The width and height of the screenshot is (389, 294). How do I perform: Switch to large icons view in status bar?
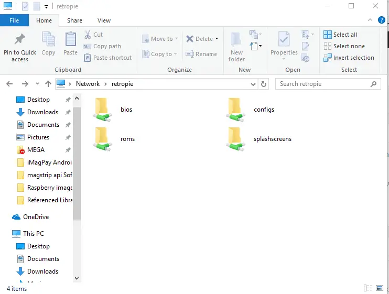click(380, 288)
